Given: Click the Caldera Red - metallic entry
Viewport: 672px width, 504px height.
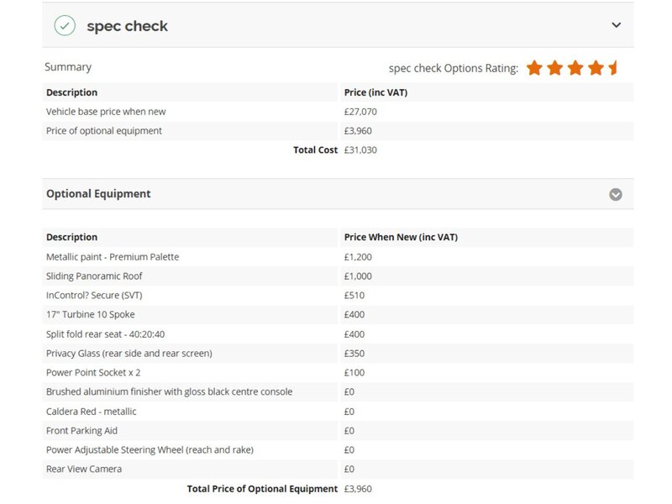Looking at the screenshot, I should point(92,412).
